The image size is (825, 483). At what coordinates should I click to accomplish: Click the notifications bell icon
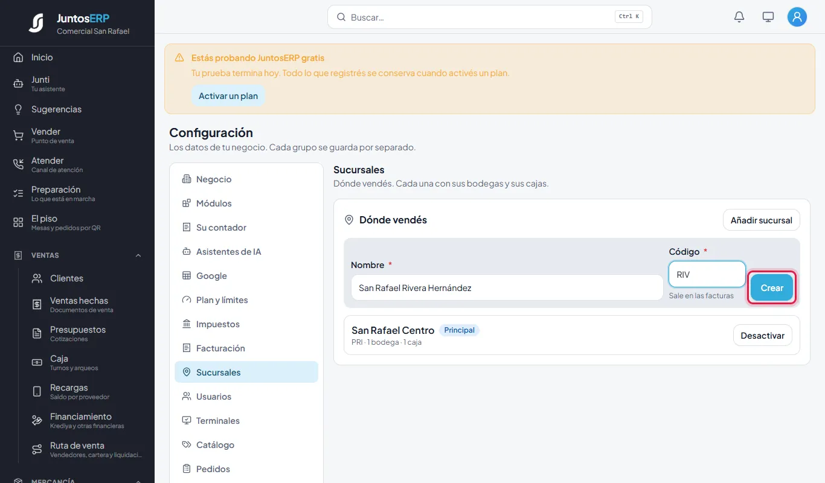(x=739, y=17)
